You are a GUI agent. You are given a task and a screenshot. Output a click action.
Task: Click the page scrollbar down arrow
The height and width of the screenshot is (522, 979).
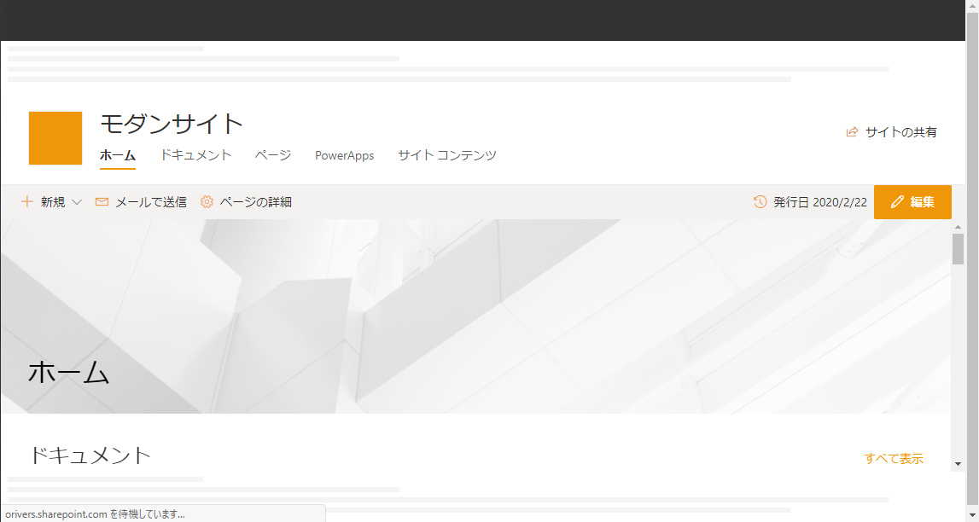click(x=958, y=463)
